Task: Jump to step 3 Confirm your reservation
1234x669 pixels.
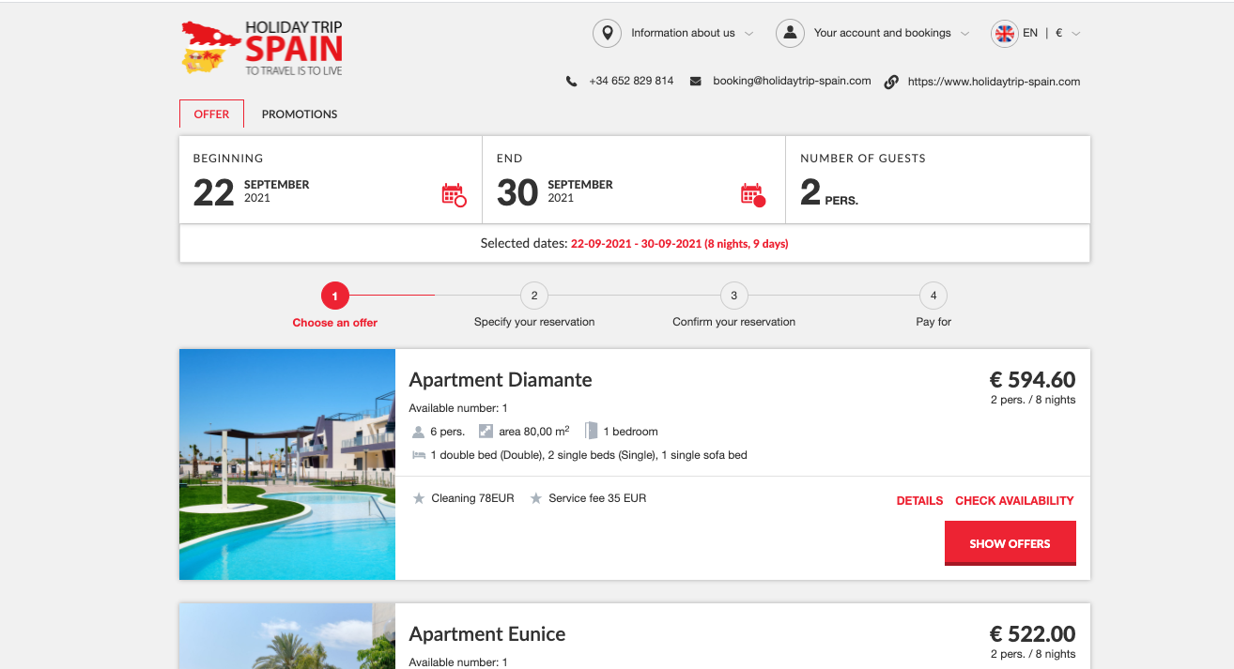Action: coord(733,296)
